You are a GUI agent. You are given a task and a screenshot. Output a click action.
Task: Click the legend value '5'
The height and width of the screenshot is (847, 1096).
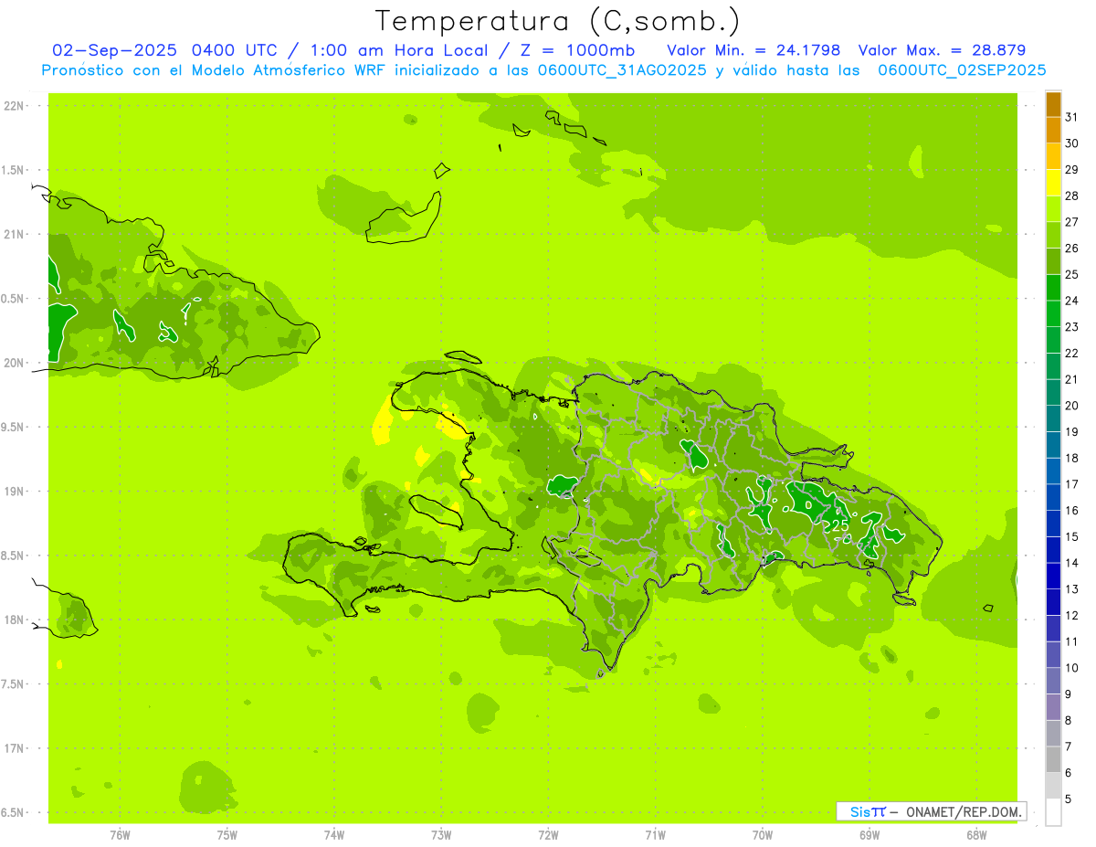[x=1069, y=799]
